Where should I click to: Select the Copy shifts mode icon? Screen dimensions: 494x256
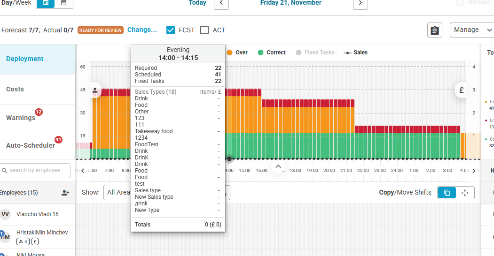point(447,193)
